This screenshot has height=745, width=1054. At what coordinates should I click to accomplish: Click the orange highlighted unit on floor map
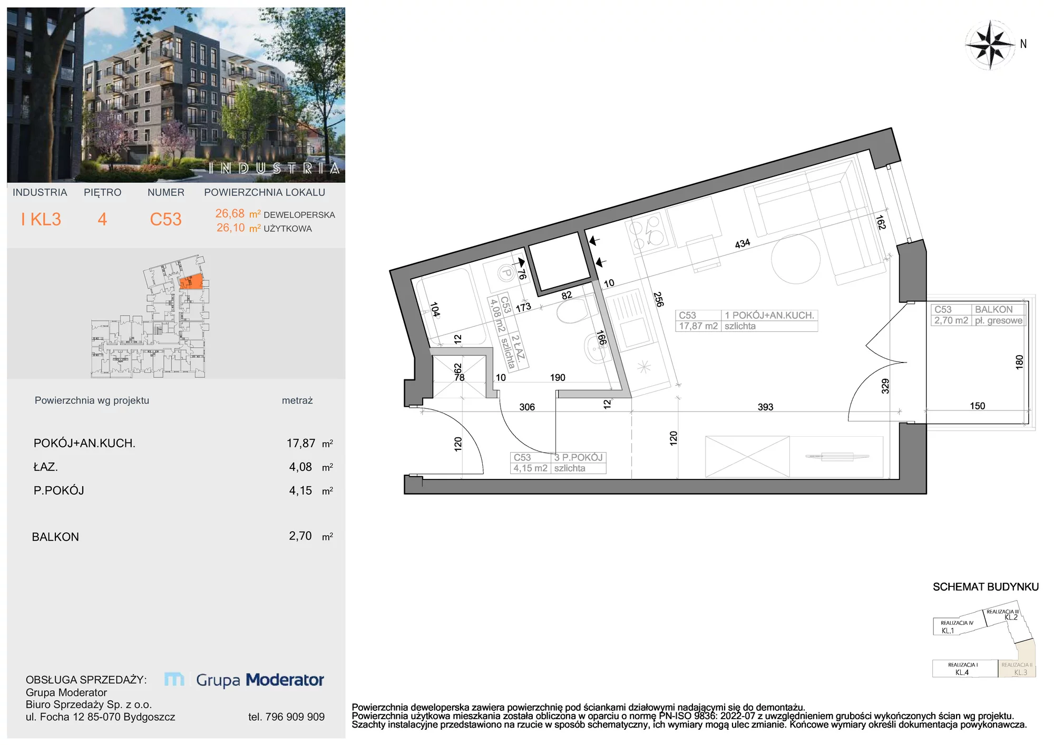pyautogui.click(x=191, y=281)
